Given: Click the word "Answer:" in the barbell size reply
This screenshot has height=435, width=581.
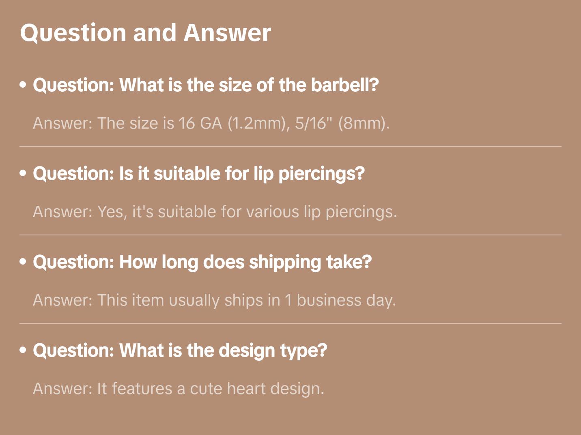Looking at the screenshot, I should [63, 123].
